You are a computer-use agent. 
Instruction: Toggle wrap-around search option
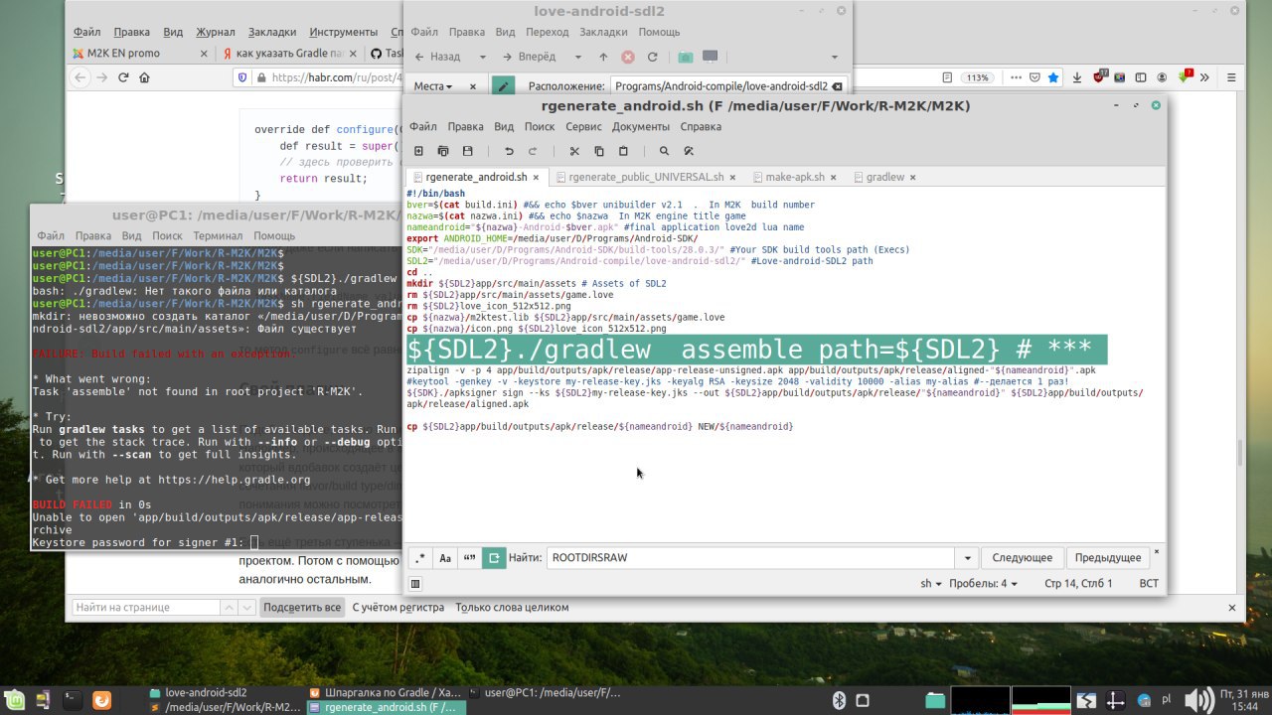pyautogui.click(x=494, y=558)
